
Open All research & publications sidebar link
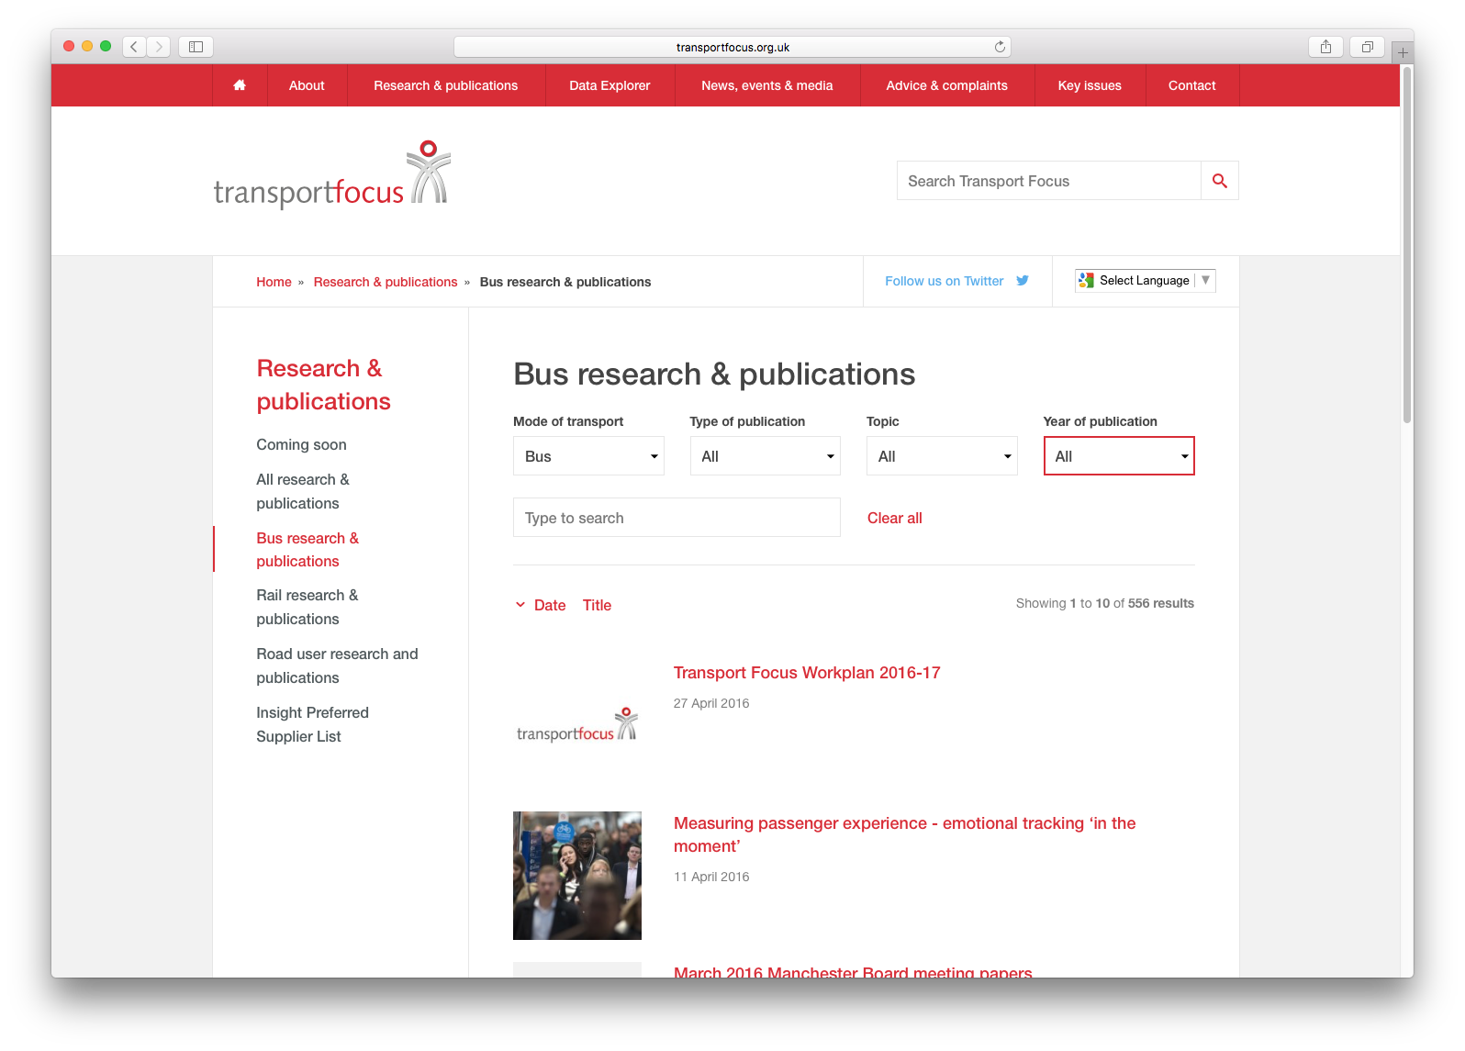click(x=302, y=491)
